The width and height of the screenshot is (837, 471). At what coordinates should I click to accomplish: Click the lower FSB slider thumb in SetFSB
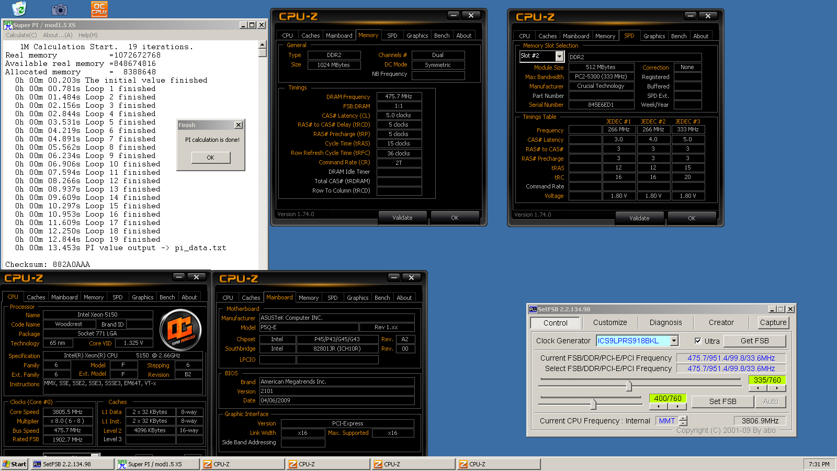[x=593, y=404]
